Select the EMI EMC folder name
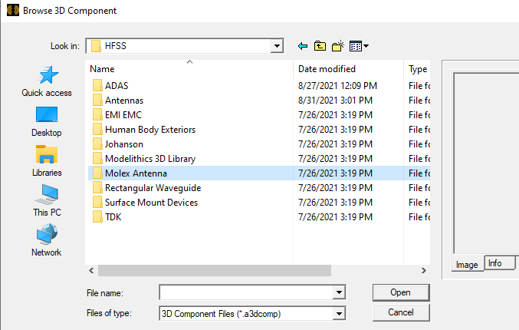519x330 pixels. click(123, 114)
